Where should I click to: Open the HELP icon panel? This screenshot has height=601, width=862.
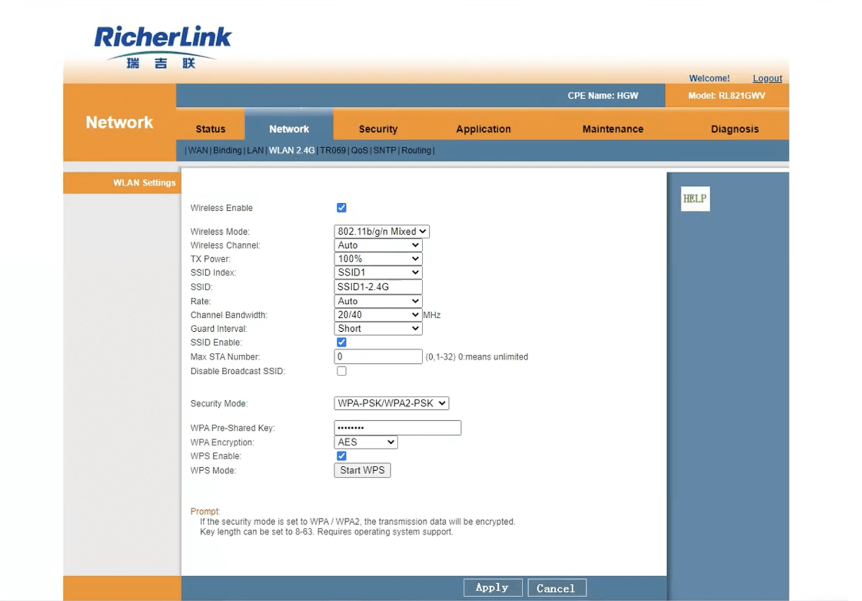(x=695, y=199)
